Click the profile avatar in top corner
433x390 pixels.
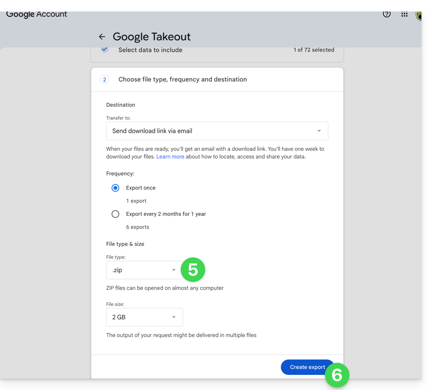point(418,15)
